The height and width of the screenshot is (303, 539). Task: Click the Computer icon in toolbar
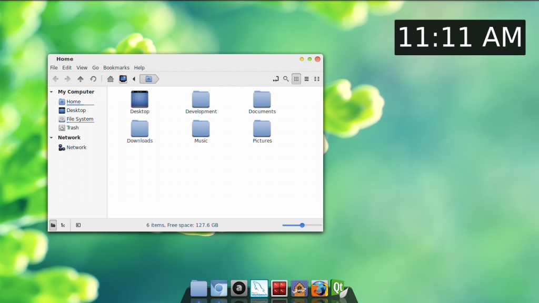[x=123, y=79]
